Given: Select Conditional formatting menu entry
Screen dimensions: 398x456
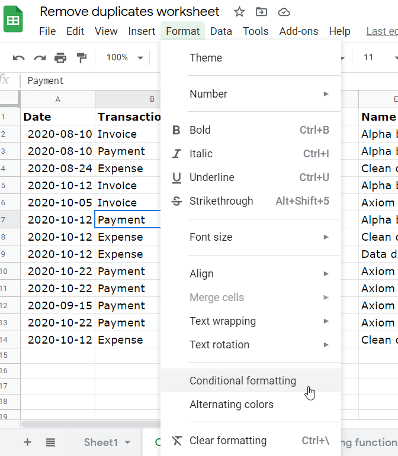Looking at the screenshot, I should coord(251,380).
